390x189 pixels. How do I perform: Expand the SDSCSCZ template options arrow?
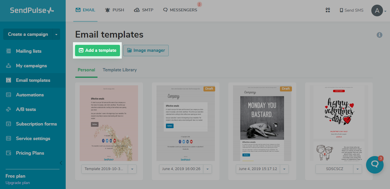click(358, 169)
